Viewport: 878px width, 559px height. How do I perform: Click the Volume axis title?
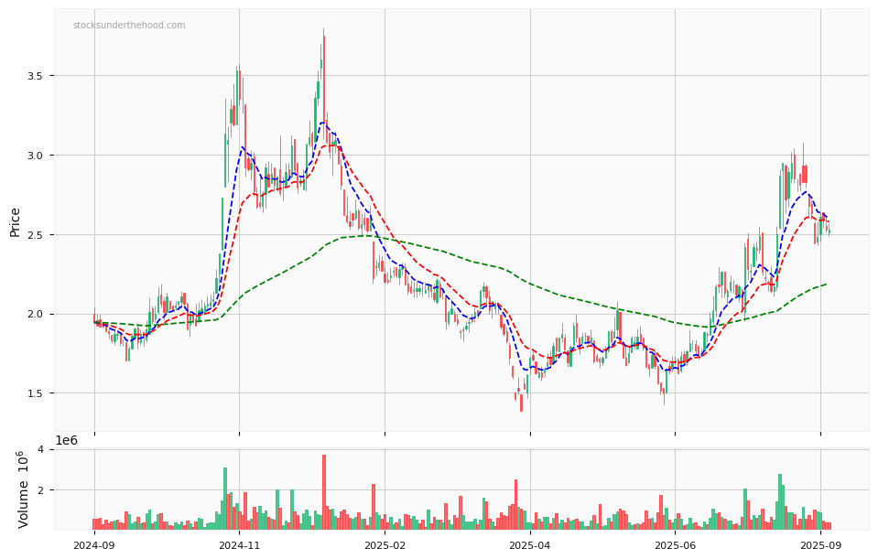[23, 489]
